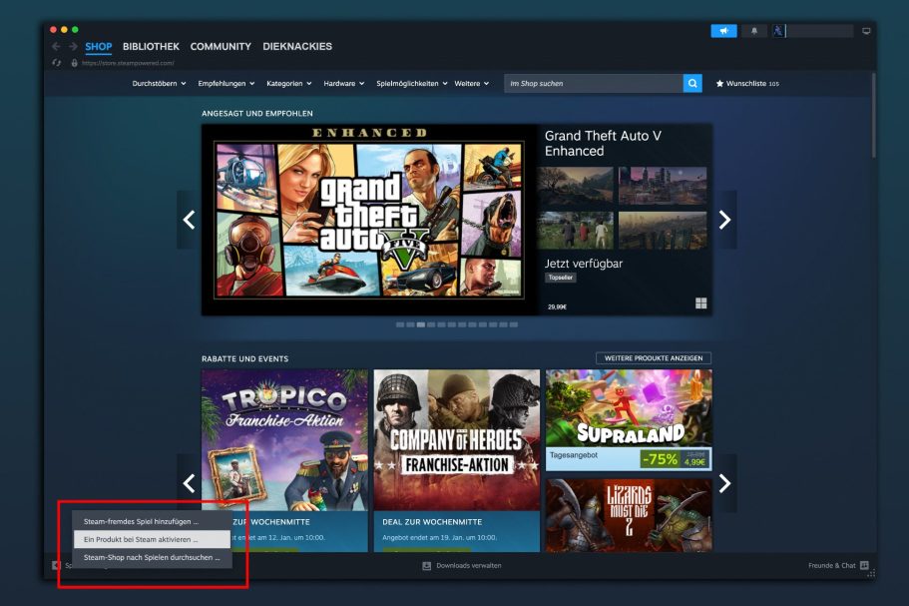Choose 'Steam-fremdes Spiel hinzufügen'
This screenshot has height=606, width=909.
152,521
